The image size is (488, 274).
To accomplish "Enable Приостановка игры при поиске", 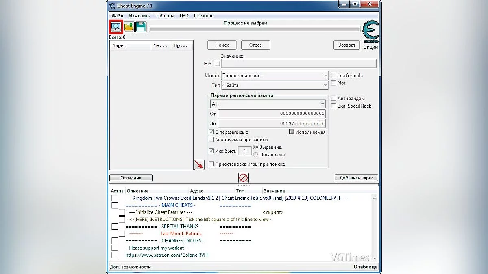I will [211, 164].
